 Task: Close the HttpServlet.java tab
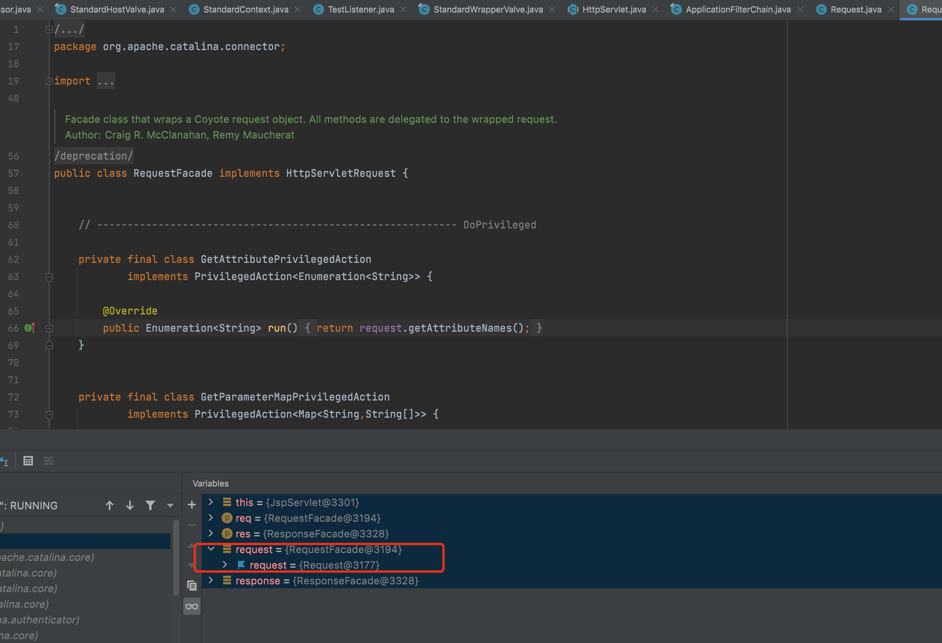(x=655, y=9)
